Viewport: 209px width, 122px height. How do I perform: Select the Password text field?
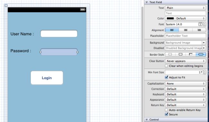point(59,52)
